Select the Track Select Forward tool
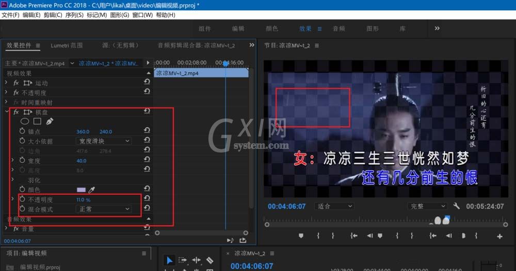This screenshot has width=516, height=271. coord(183,260)
